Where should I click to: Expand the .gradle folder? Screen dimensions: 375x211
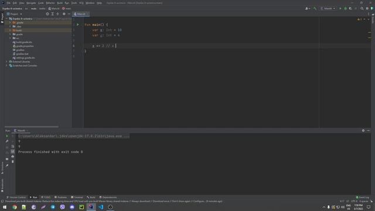[10, 22]
